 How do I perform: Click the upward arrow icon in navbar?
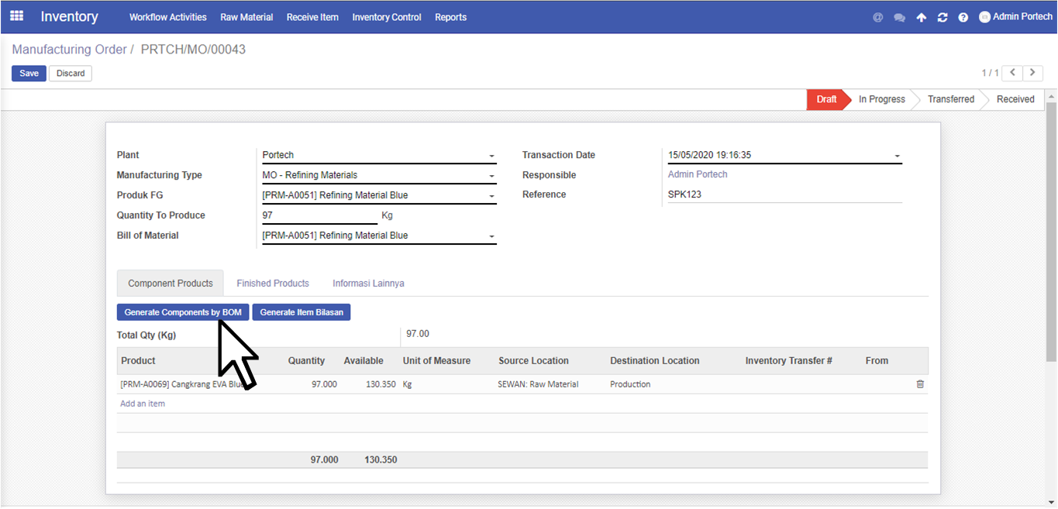click(x=921, y=17)
